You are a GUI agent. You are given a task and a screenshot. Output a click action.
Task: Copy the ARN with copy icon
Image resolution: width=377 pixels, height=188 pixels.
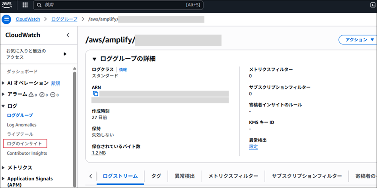coord(95,94)
